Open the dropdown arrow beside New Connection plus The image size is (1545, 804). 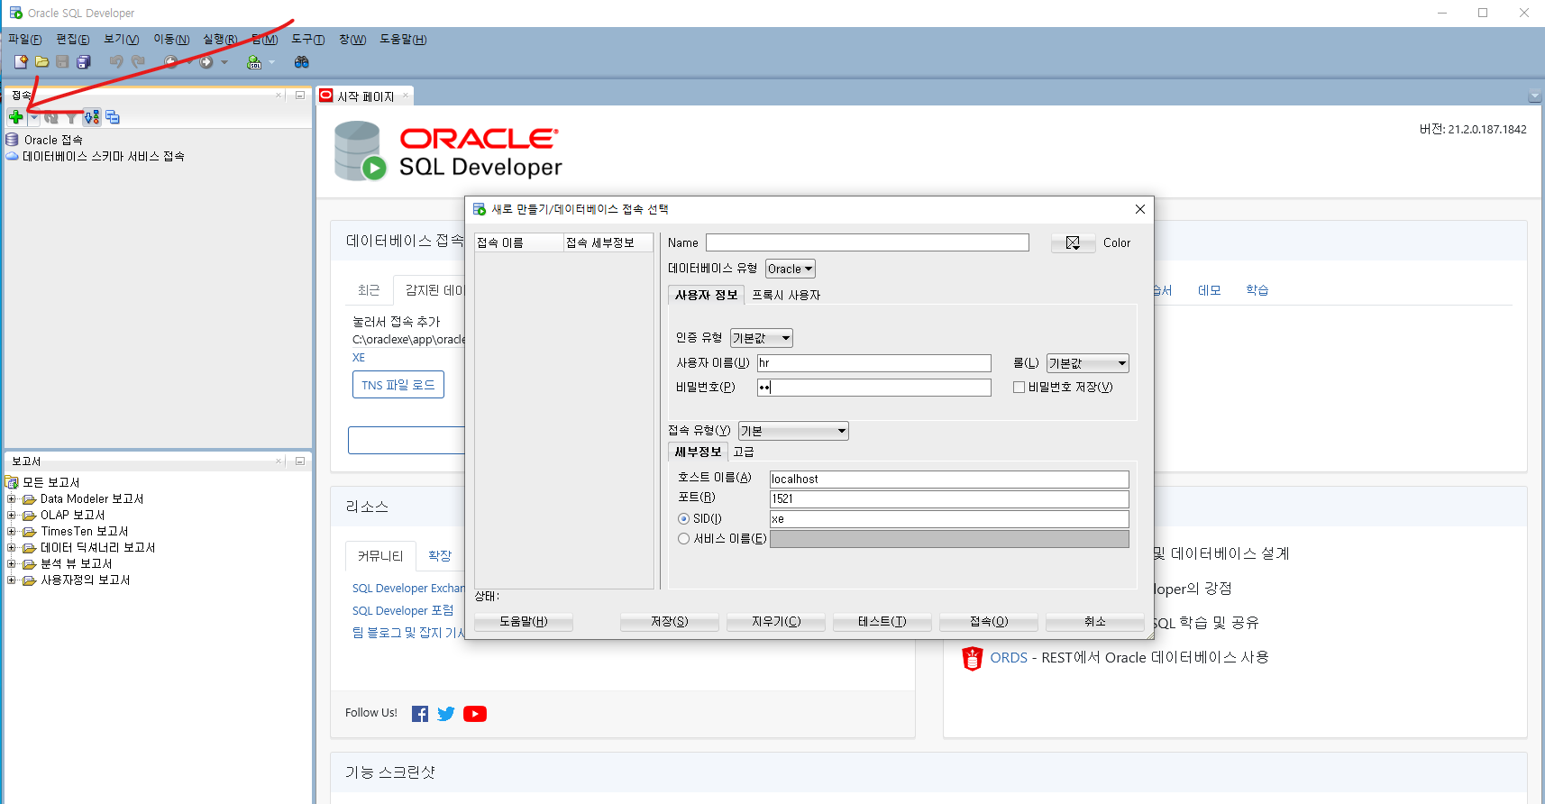33,117
